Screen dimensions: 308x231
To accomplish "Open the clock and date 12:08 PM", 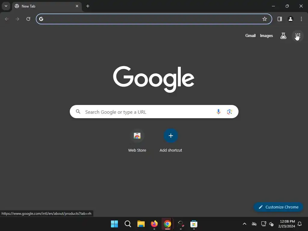I will 287,224.
